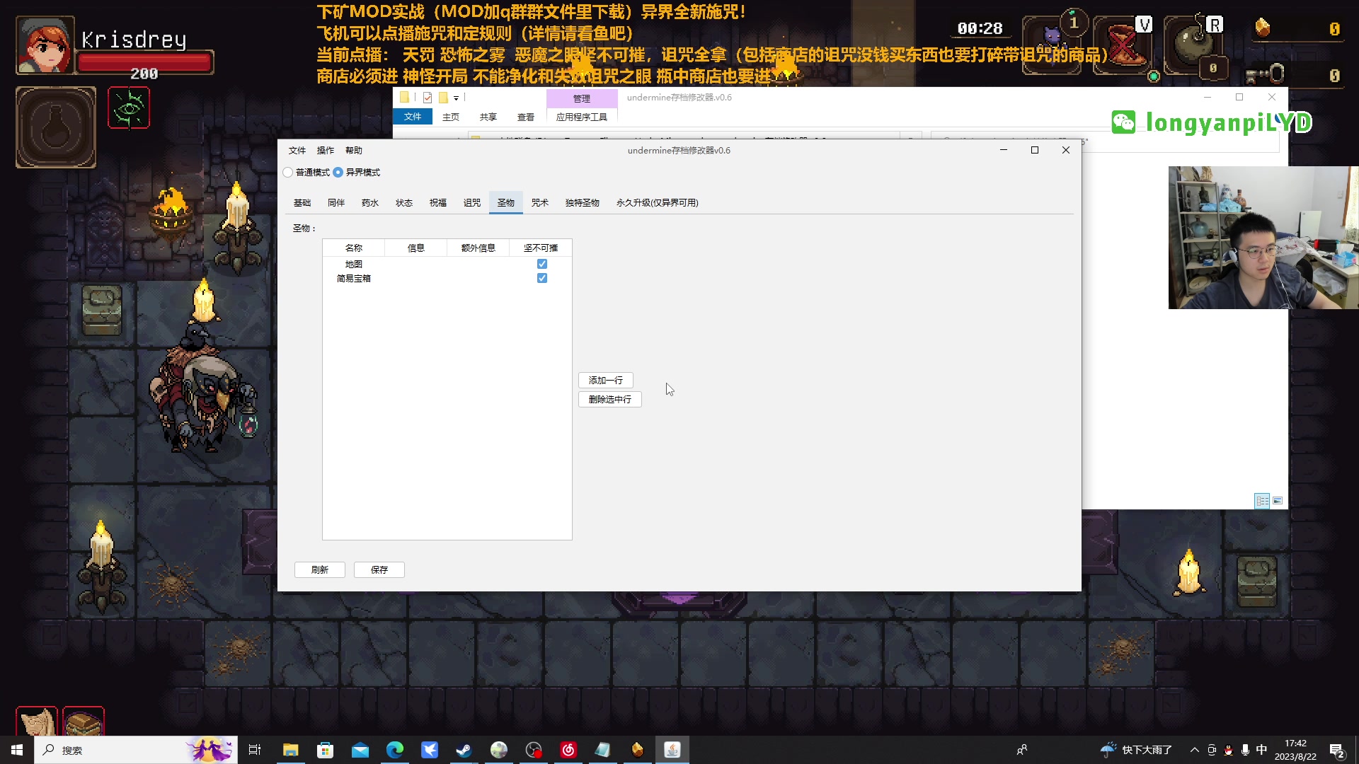Open Steam from the taskbar
Image resolution: width=1359 pixels, height=764 pixels.
[x=464, y=750]
